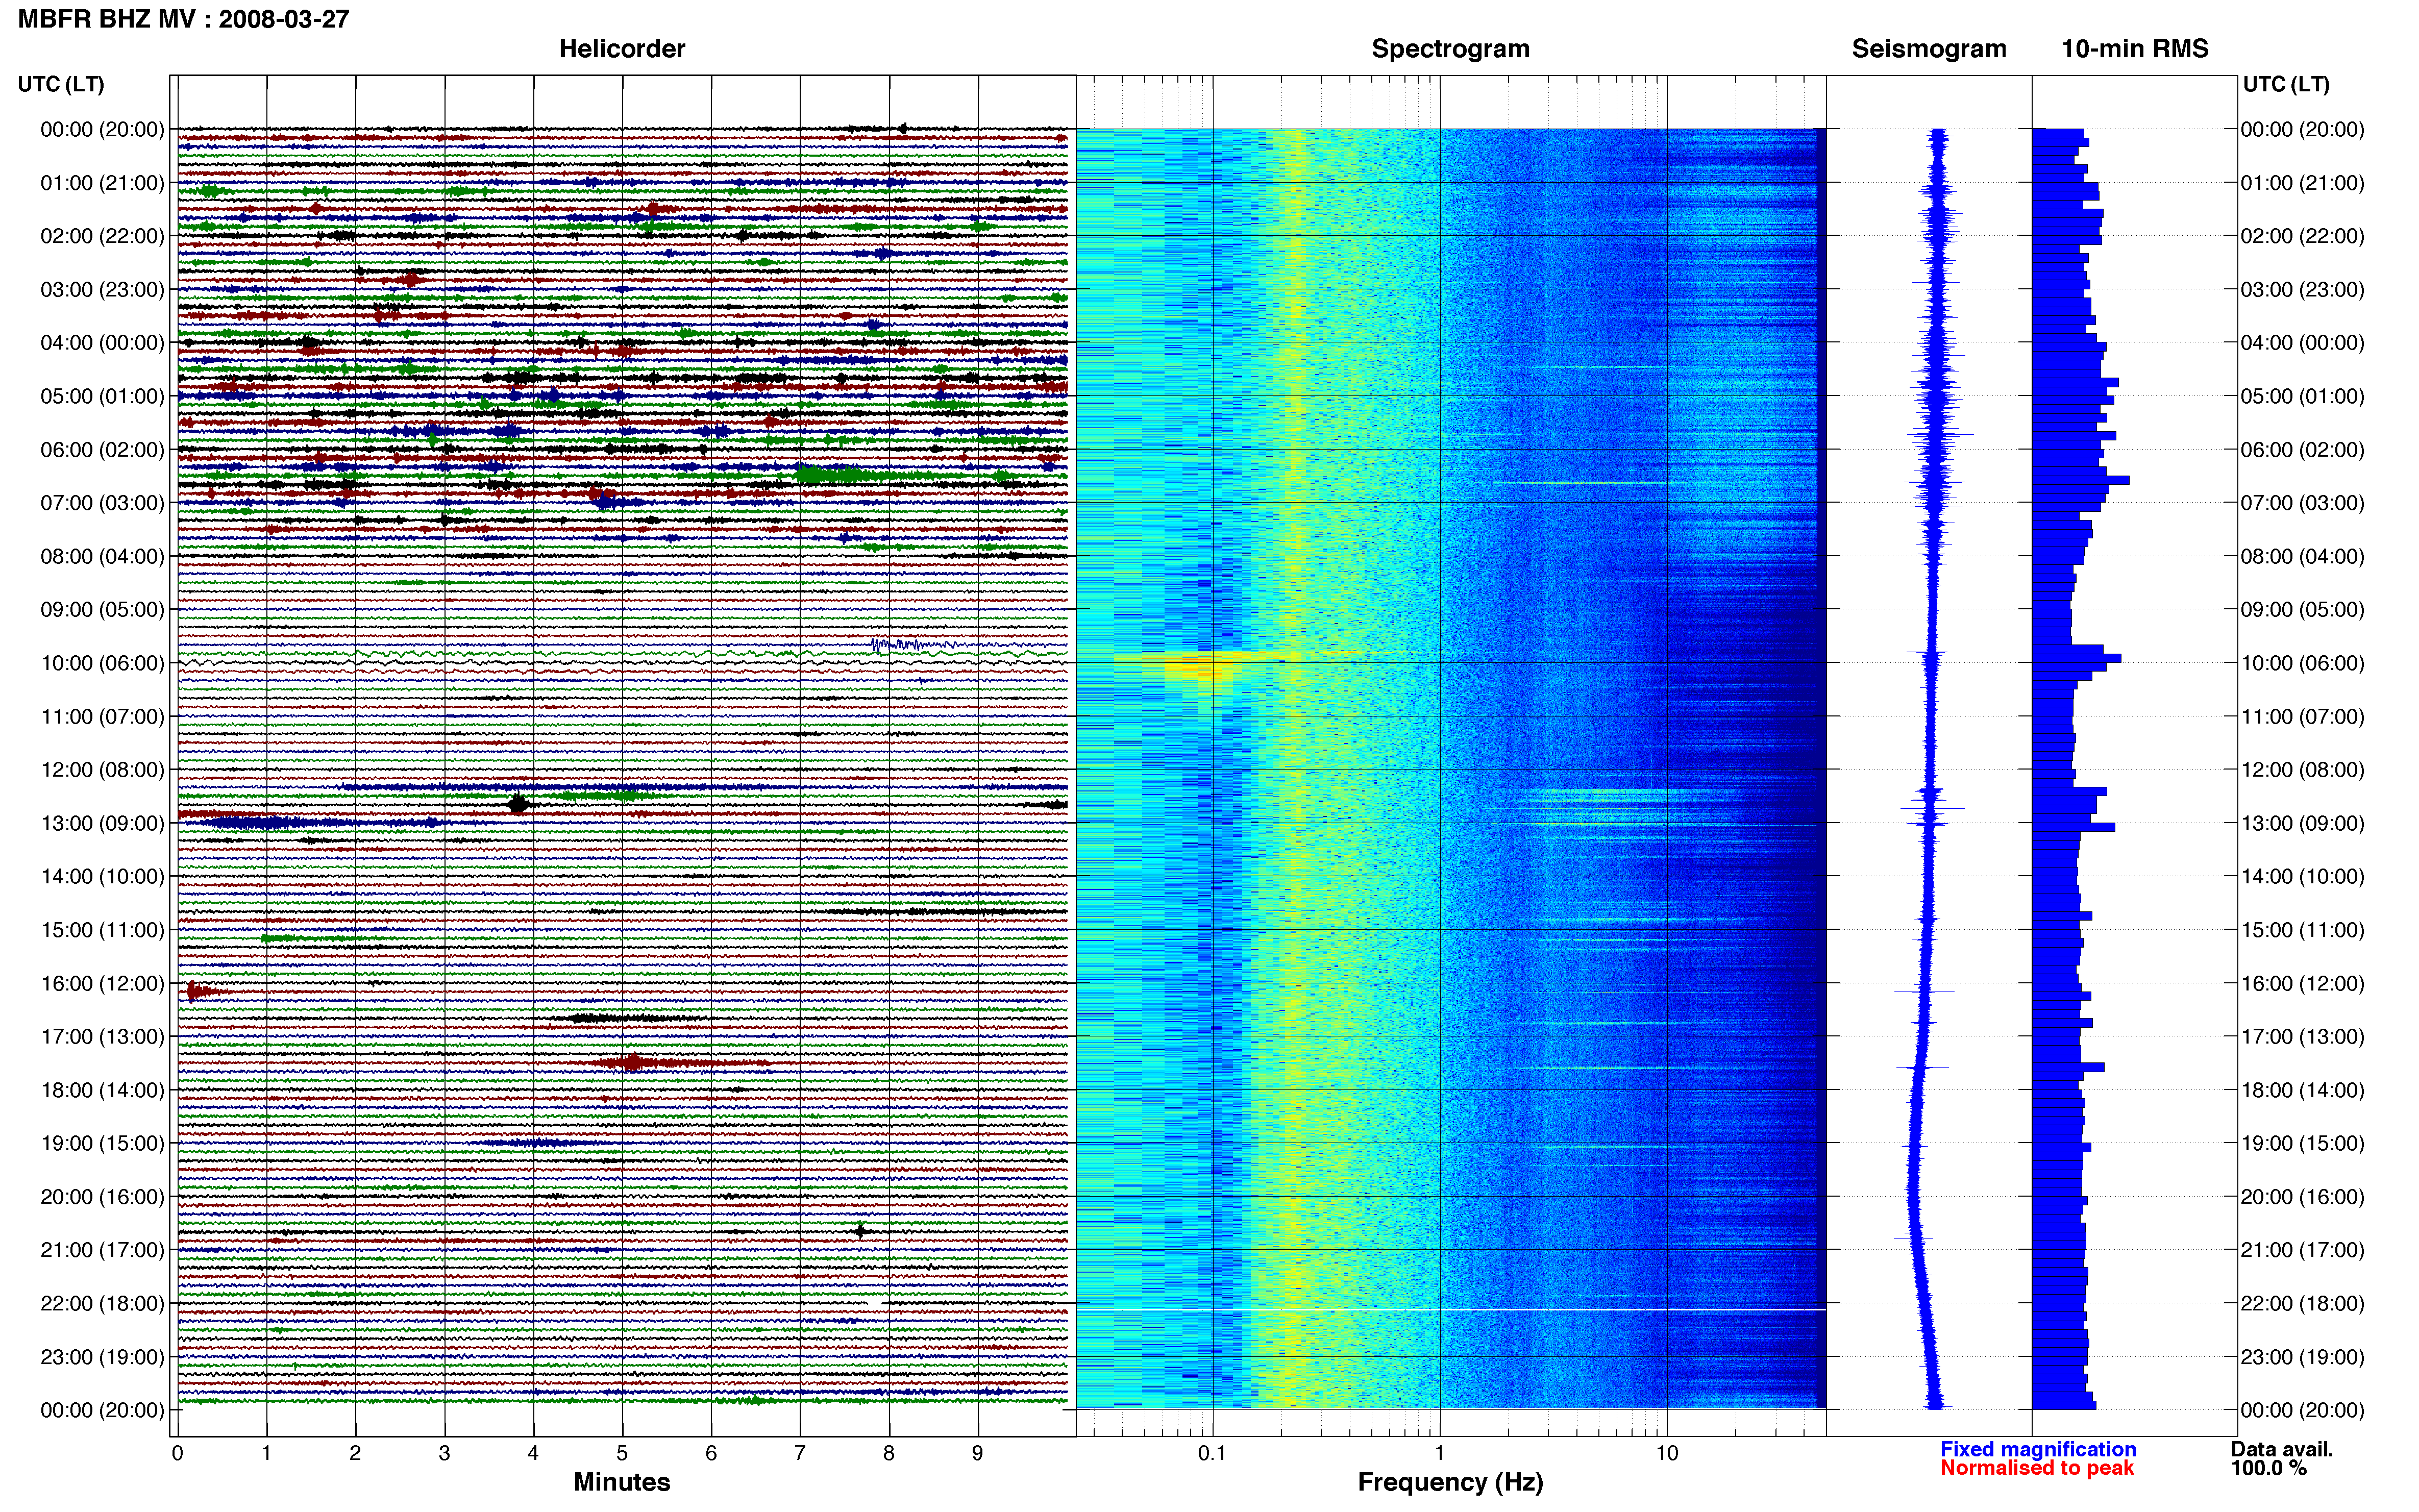This screenshot has height=1512, width=2419.
Task: Click 'UTC (LT)' label beside the RMS axis
Action: click(2286, 84)
